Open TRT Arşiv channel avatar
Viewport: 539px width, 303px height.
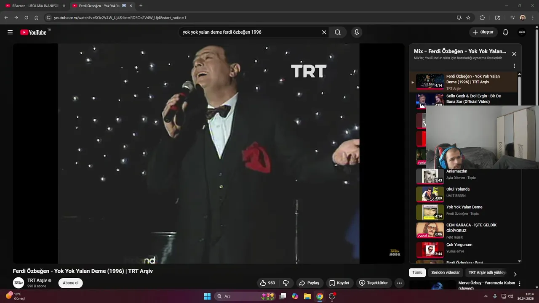point(19,283)
